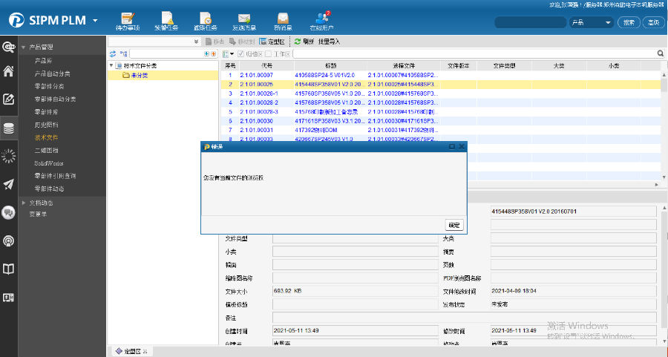Open the 发送消息 envelope icon
Image resolution: width=668 pixels, height=357 pixels.
243,20
